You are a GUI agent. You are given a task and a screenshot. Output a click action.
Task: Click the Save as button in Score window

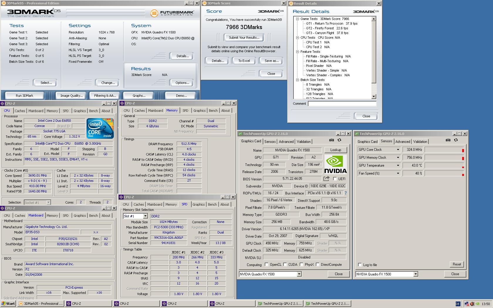[271, 61]
